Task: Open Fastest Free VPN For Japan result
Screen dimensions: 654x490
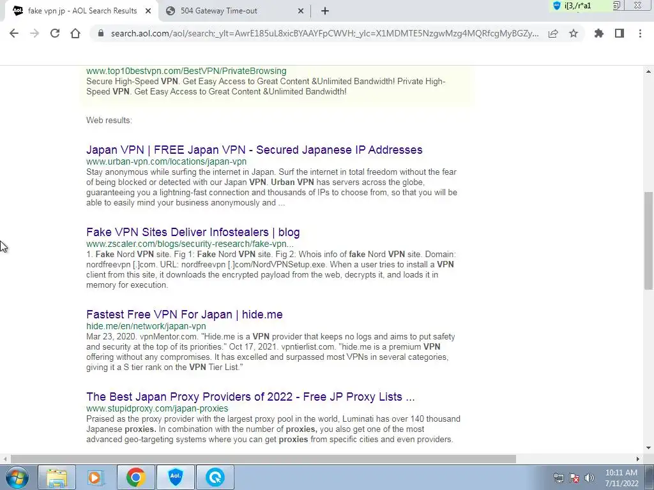Action: 185,314
